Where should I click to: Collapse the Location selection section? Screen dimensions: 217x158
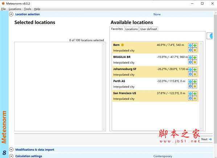tap(11, 14)
